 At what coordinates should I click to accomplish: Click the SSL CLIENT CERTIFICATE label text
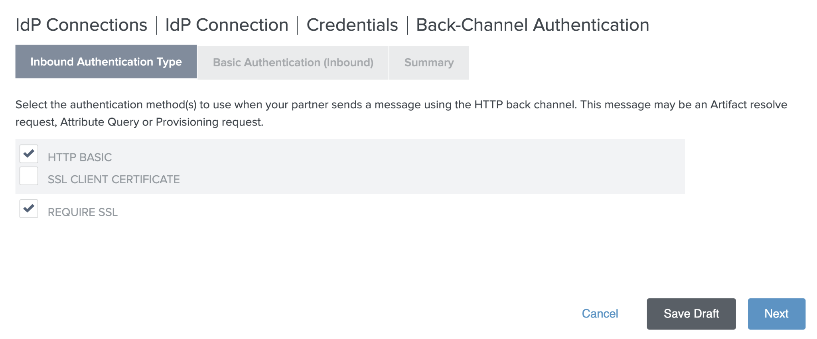point(114,180)
